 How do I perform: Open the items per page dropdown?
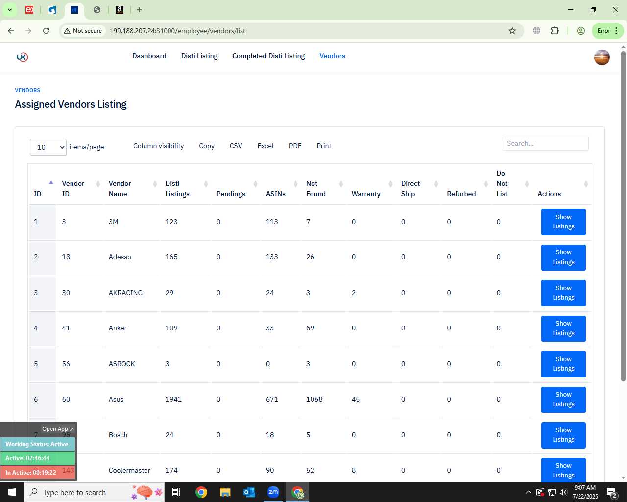click(x=48, y=147)
